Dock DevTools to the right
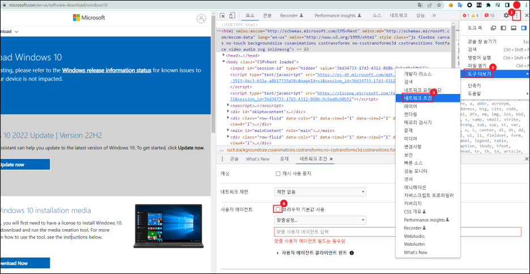The image size is (530, 274). (x=524, y=28)
